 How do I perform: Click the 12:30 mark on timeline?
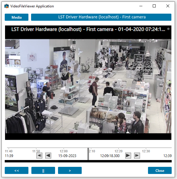click(x=146, y=151)
